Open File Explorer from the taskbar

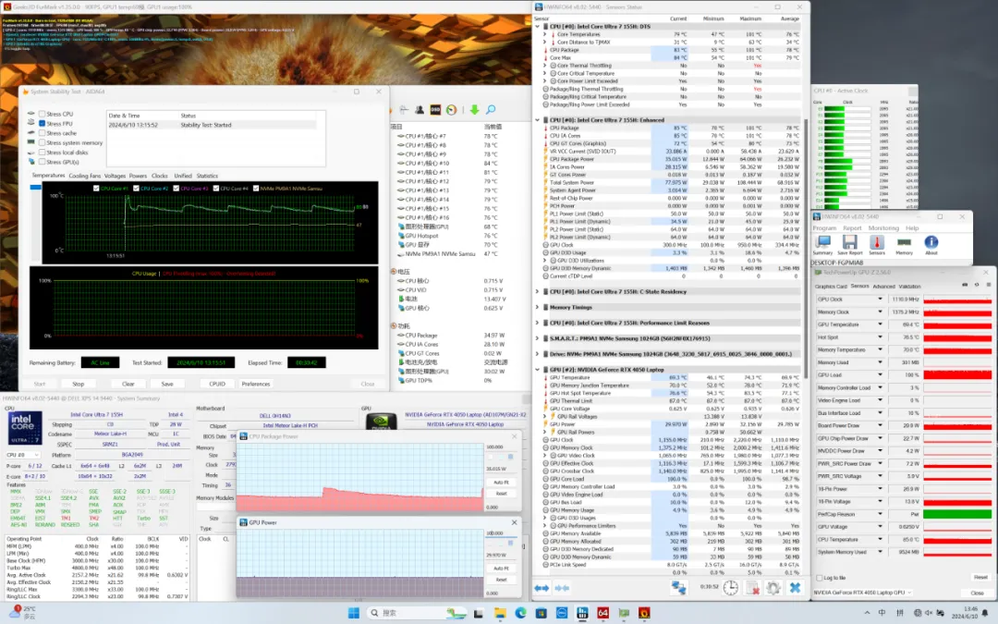[500, 613]
